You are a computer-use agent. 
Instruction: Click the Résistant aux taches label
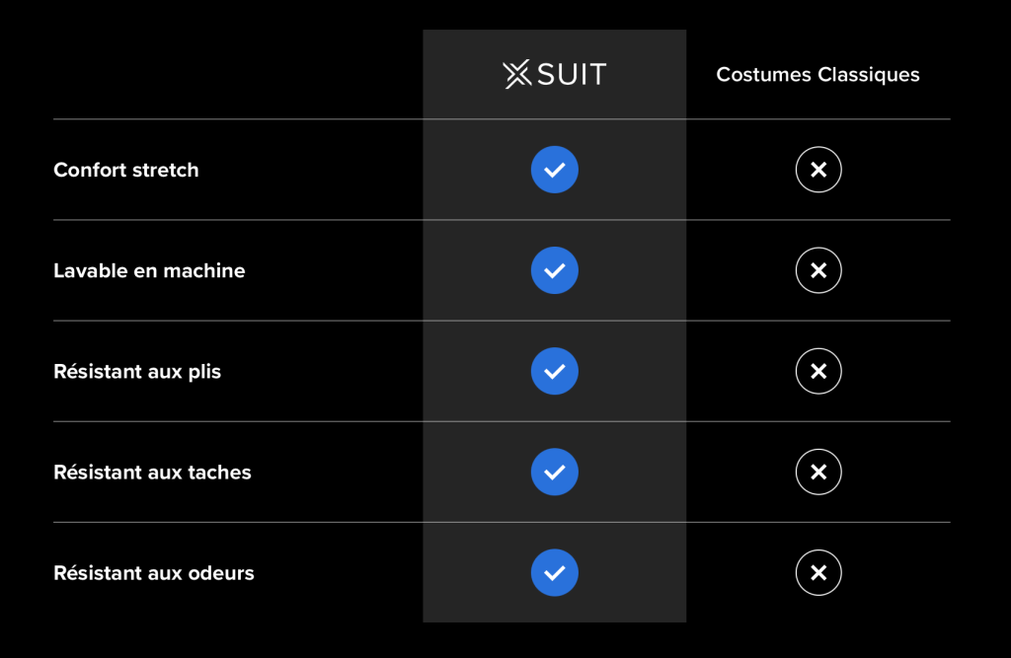(152, 473)
